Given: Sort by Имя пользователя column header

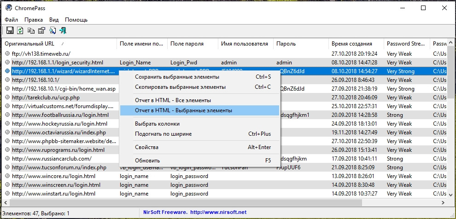Looking at the screenshot, I should pos(246,44).
